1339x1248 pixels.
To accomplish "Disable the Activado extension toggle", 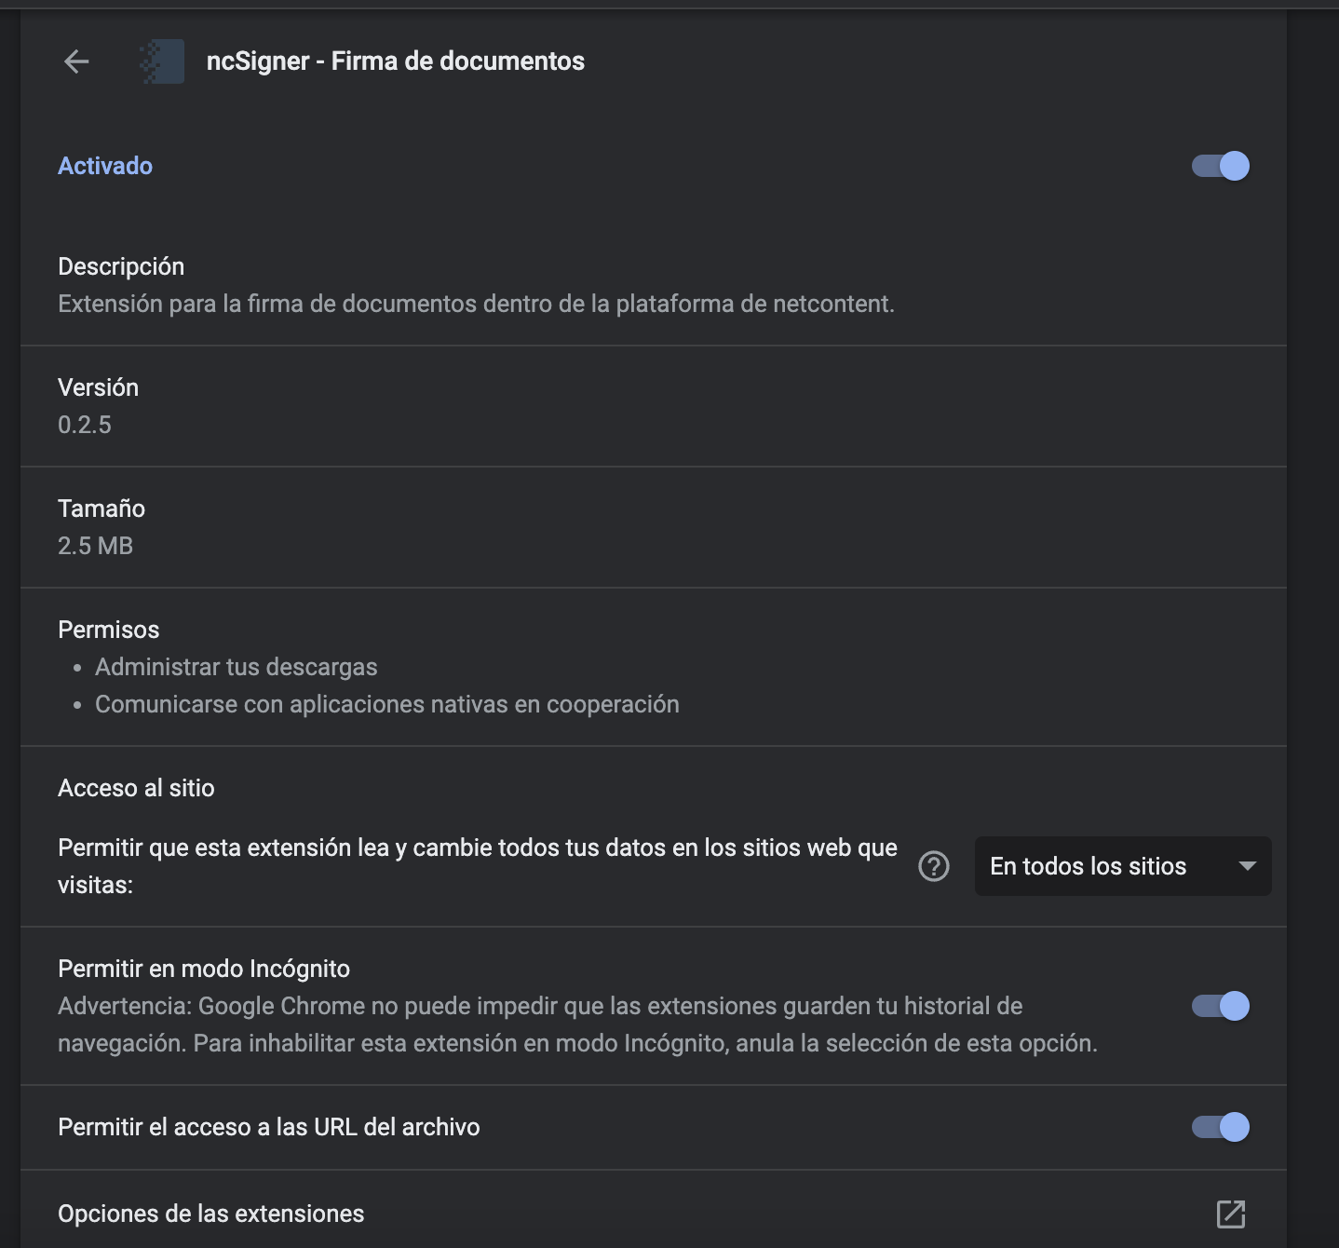I will point(1221,166).
